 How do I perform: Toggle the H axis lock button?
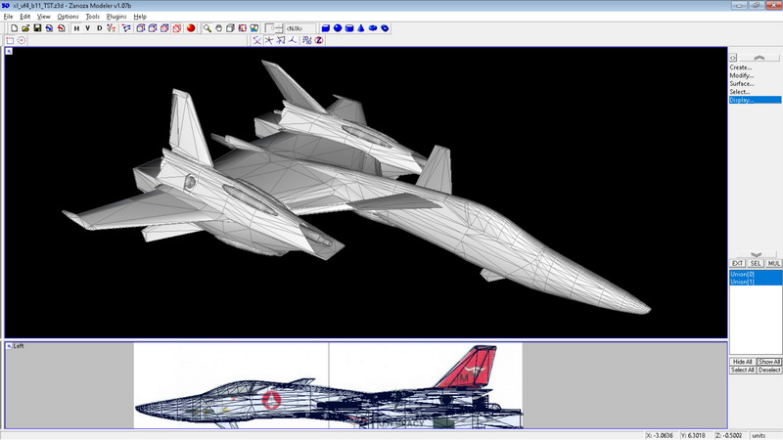pyautogui.click(x=76, y=28)
